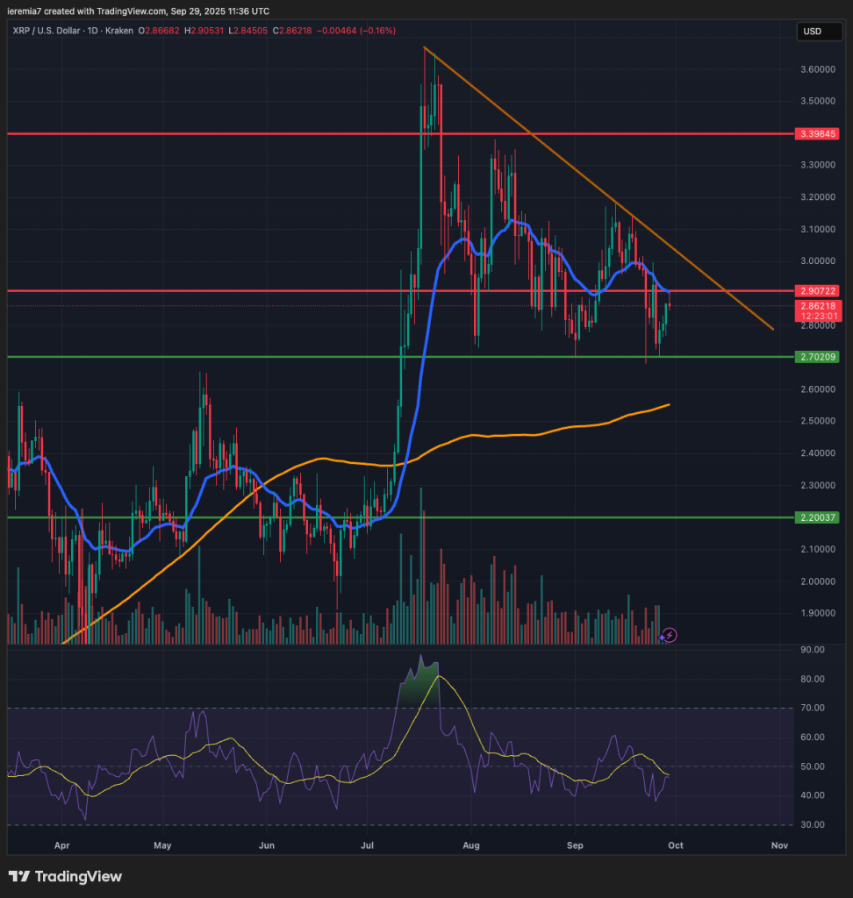
Task: Click the Jul marker on time axis
Action: click(369, 845)
